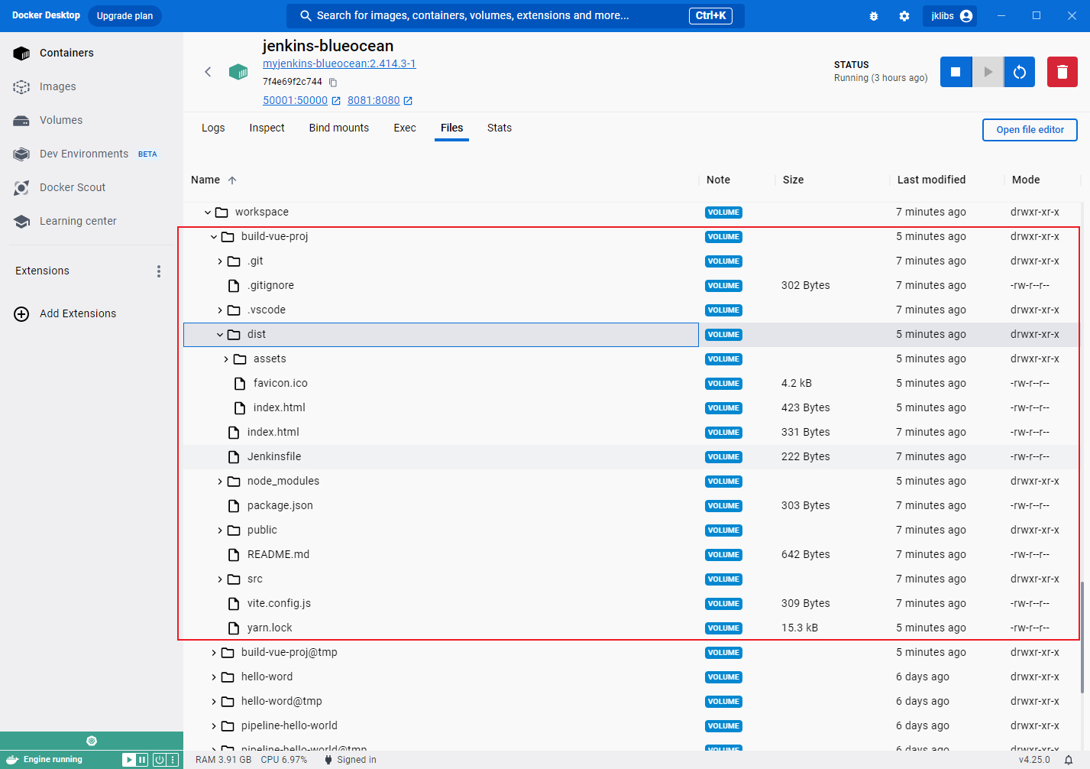Screen dimensions: 1090x769
Task: Select the Jenkinsfile file row
Action: (631, 457)
